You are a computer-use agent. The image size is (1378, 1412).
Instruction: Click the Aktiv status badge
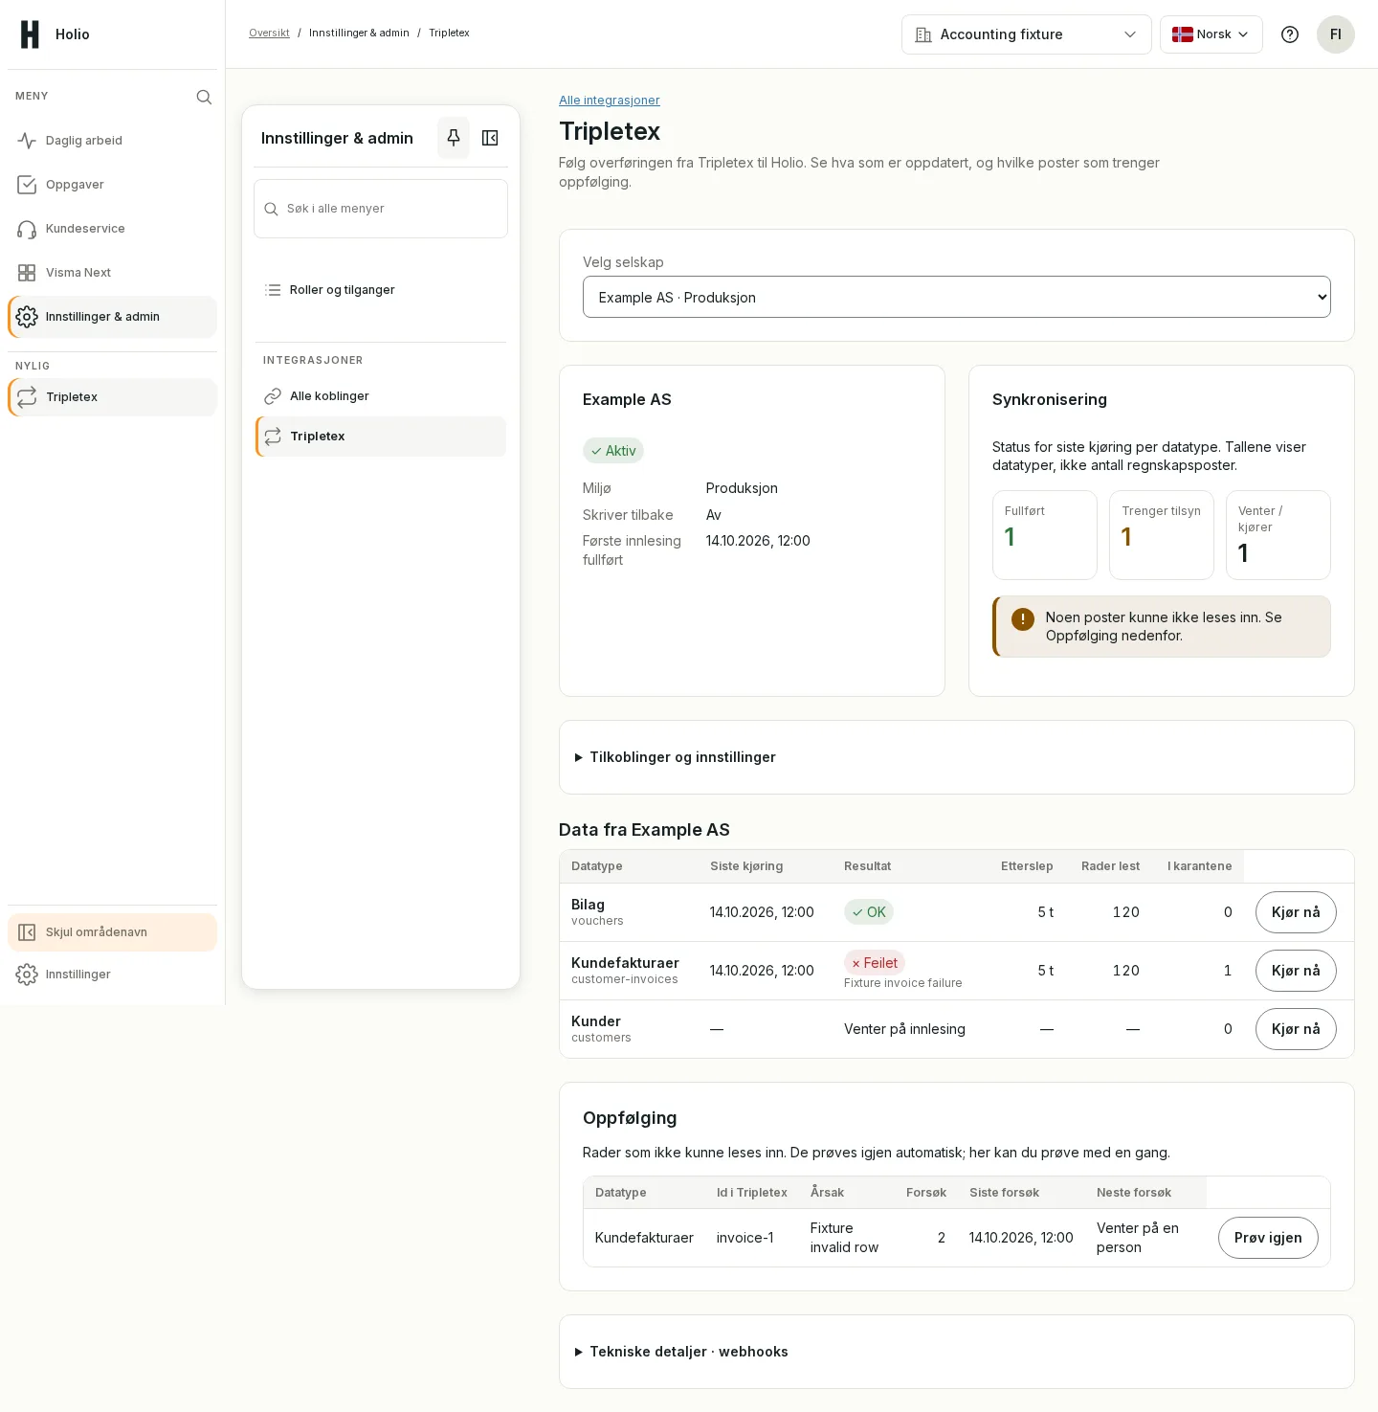613,451
